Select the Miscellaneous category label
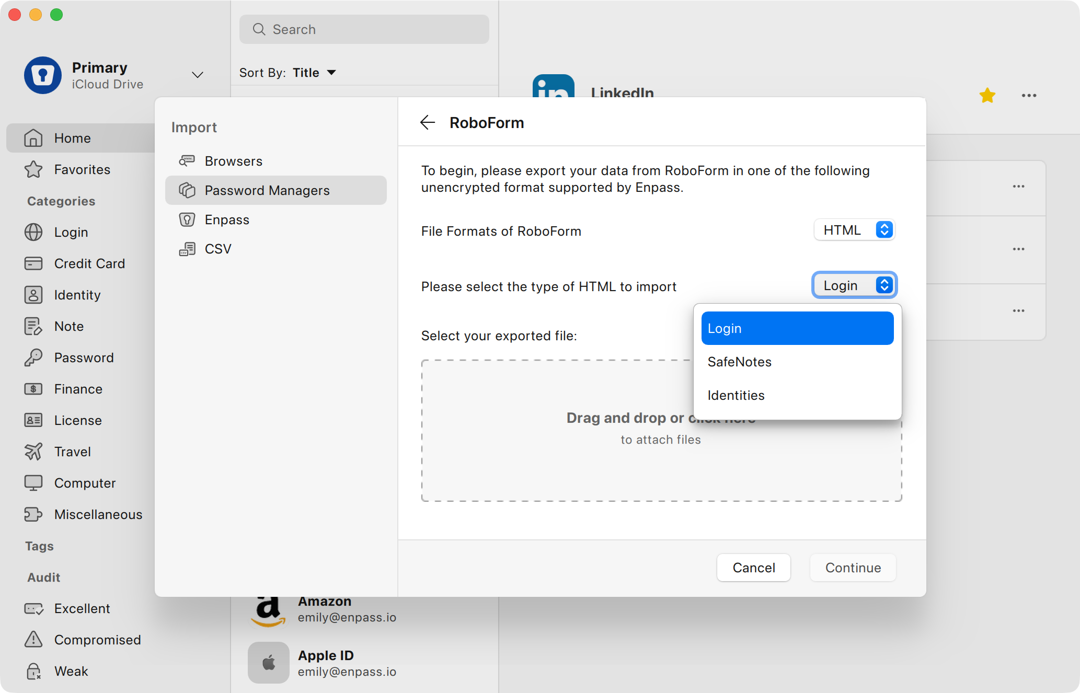Image resolution: width=1080 pixels, height=693 pixels. (98, 514)
